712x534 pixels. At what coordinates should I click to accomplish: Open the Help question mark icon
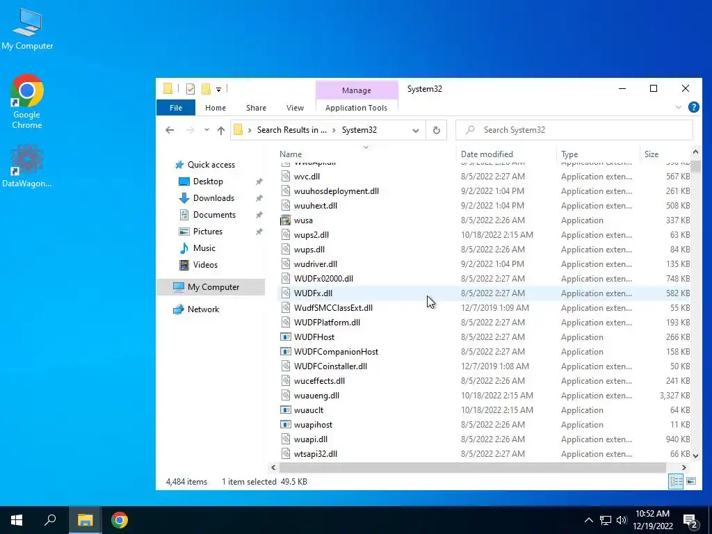[693, 107]
